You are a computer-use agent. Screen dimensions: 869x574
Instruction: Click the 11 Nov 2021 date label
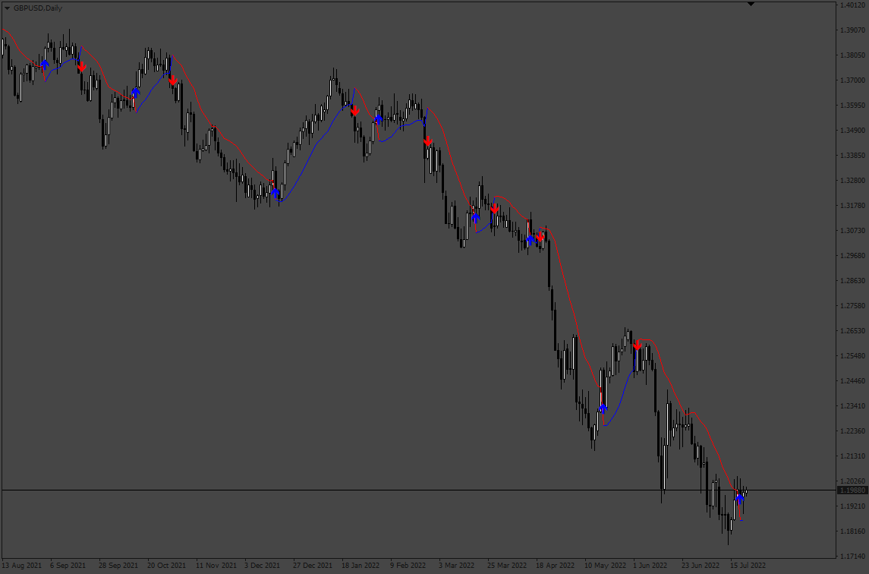click(216, 566)
